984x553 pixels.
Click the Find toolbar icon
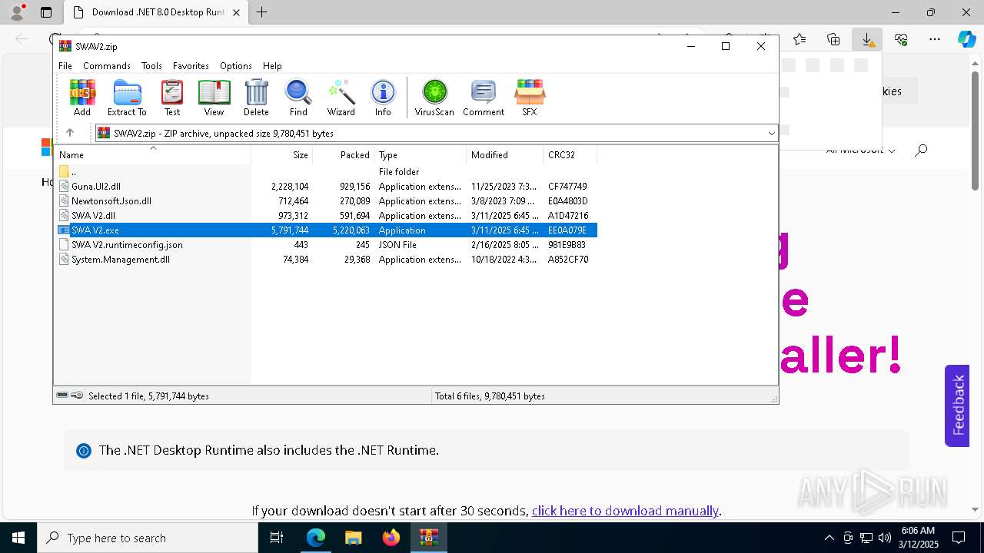pyautogui.click(x=298, y=98)
